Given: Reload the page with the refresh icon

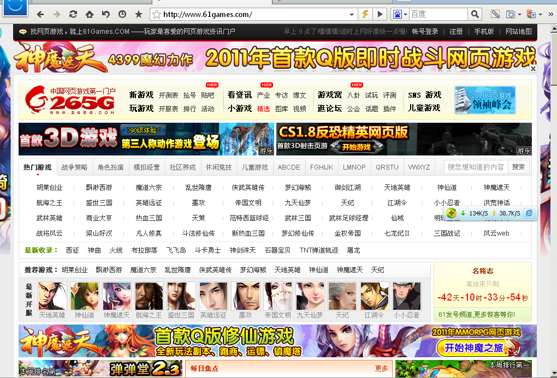Looking at the screenshot, I should (x=73, y=14).
